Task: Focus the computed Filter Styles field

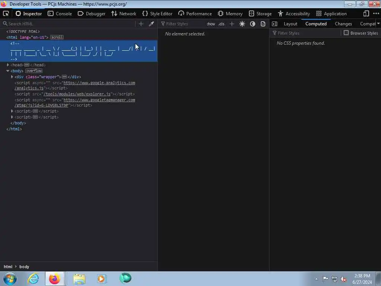Action: [x=306, y=33]
